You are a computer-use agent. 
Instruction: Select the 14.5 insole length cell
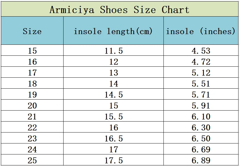click(x=113, y=95)
